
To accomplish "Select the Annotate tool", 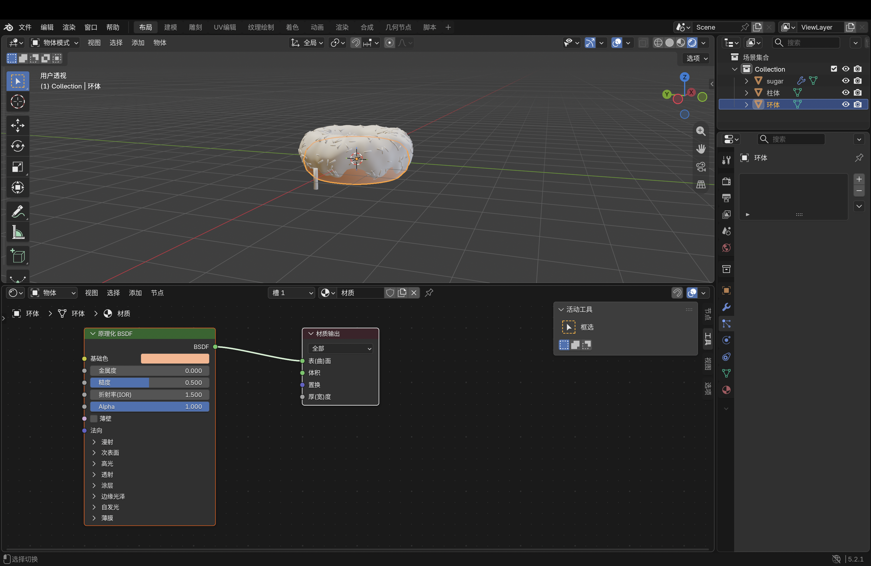I will tap(17, 212).
